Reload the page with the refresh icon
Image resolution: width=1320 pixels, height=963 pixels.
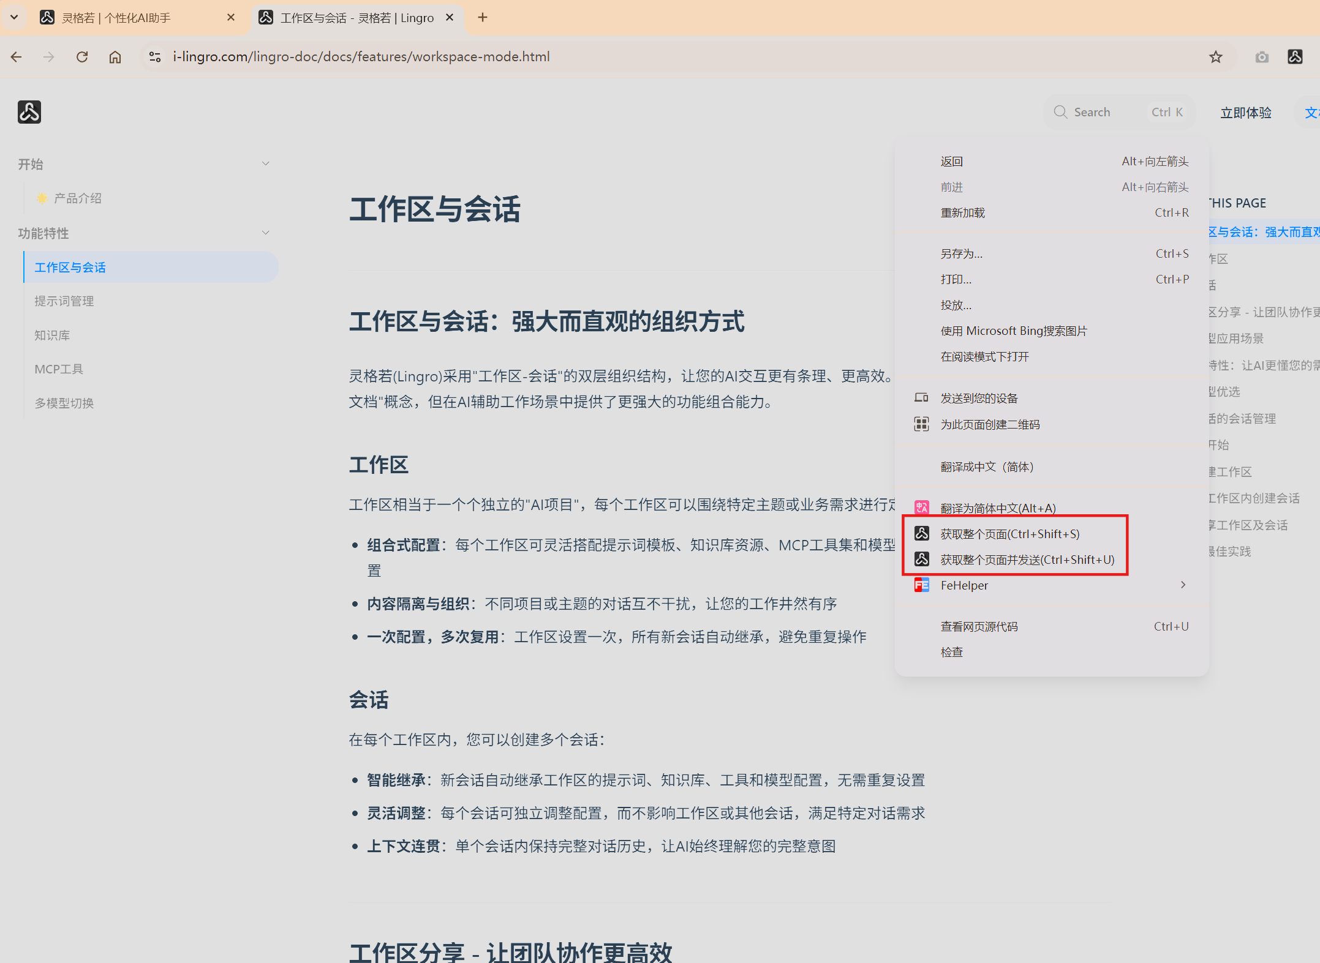(x=82, y=56)
